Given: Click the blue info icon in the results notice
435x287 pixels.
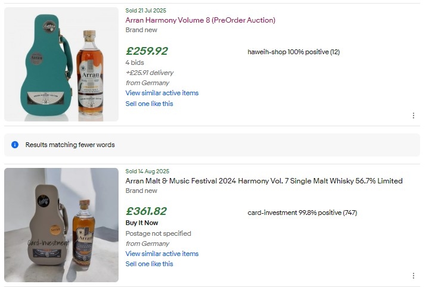Looking at the screenshot, I should [x=15, y=145].
